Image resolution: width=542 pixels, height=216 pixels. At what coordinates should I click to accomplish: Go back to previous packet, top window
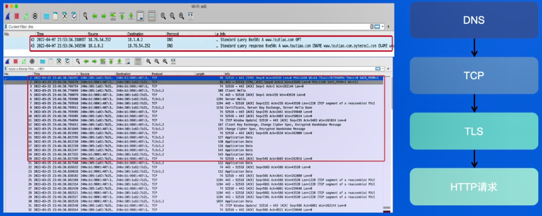95,16
